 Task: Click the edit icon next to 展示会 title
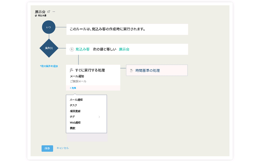[x=49, y=11]
